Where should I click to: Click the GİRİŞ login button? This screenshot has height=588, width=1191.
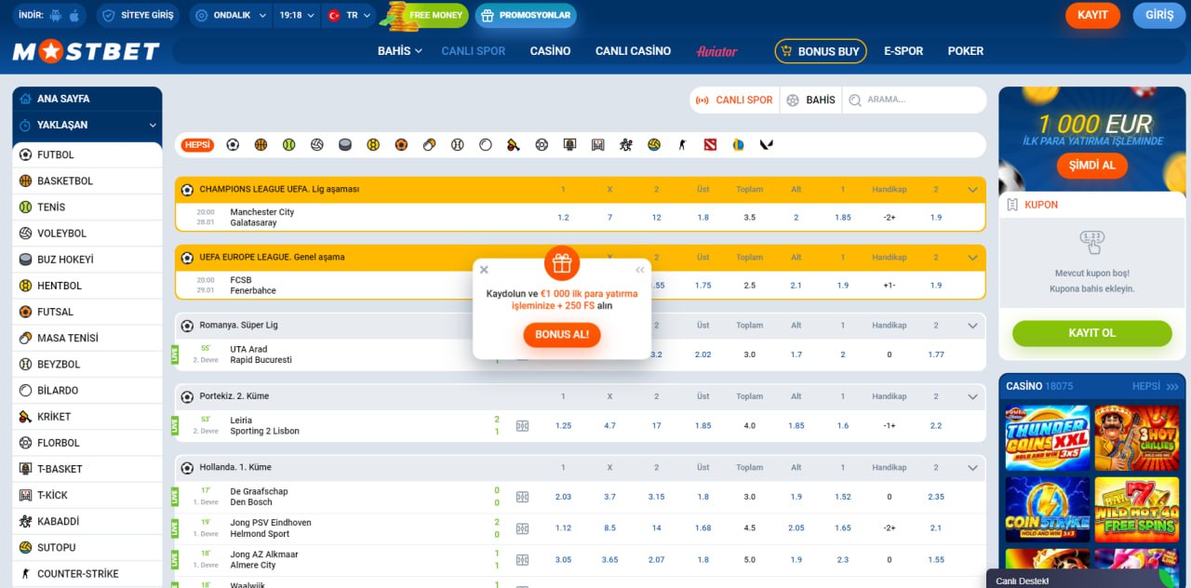pyautogui.click(x=1159, y=16)
